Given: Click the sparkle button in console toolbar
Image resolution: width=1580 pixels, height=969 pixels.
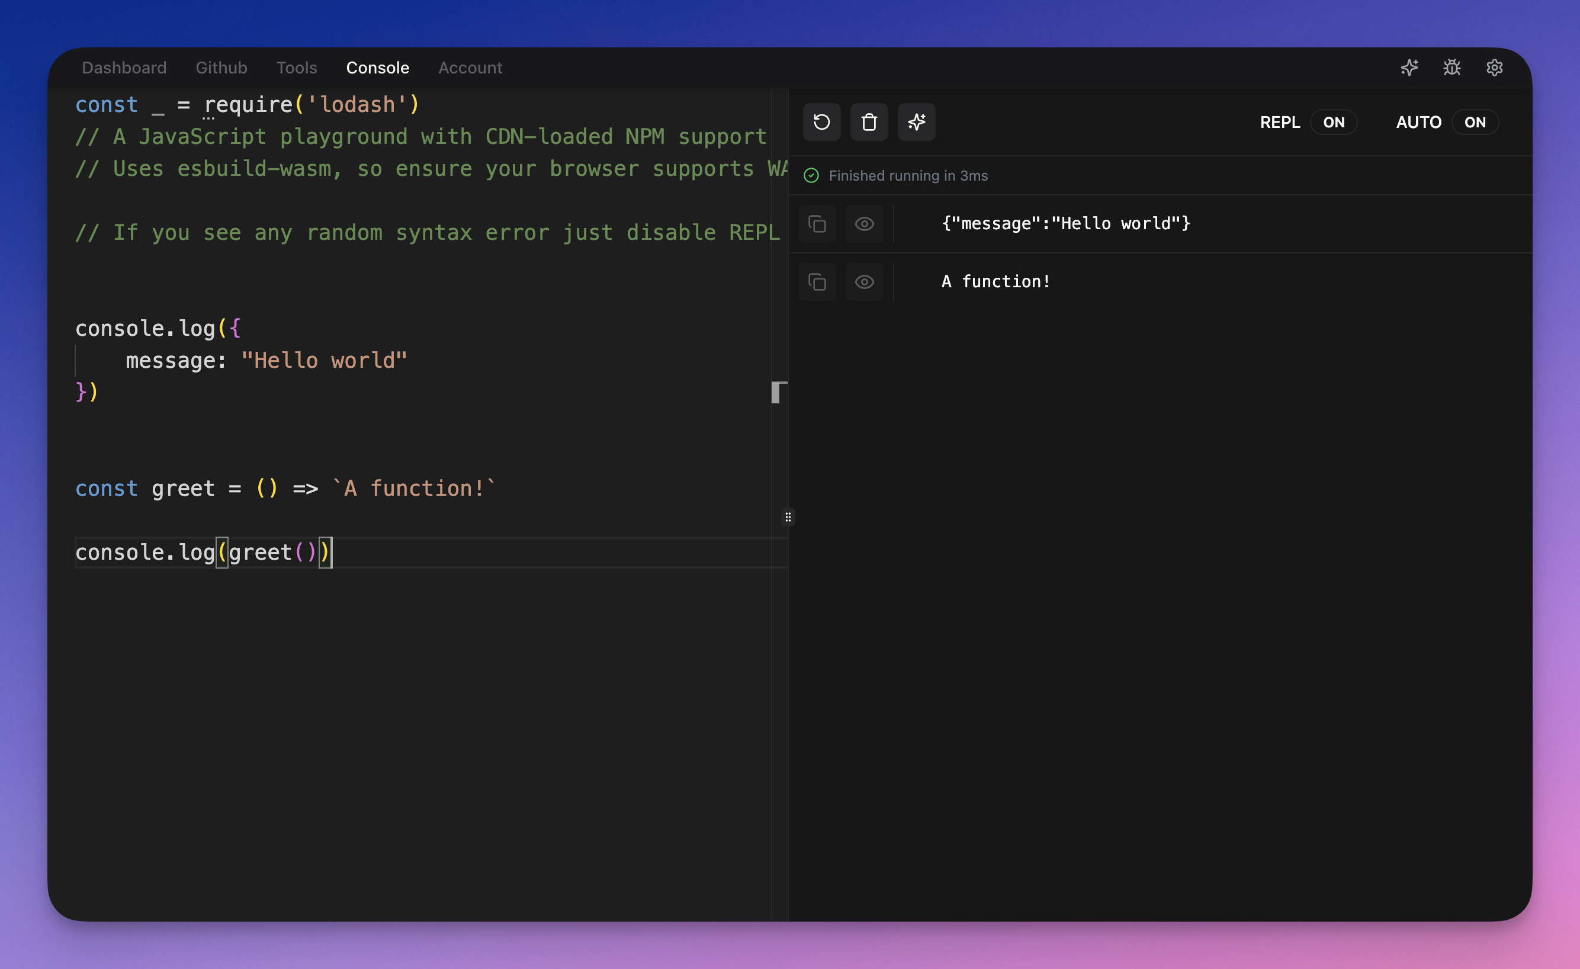Looking at the screenshot, I should [916, 122].
